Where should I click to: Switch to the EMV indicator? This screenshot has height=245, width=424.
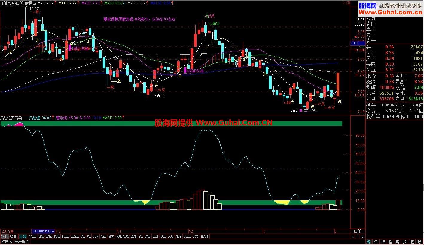tap(111, 236)
